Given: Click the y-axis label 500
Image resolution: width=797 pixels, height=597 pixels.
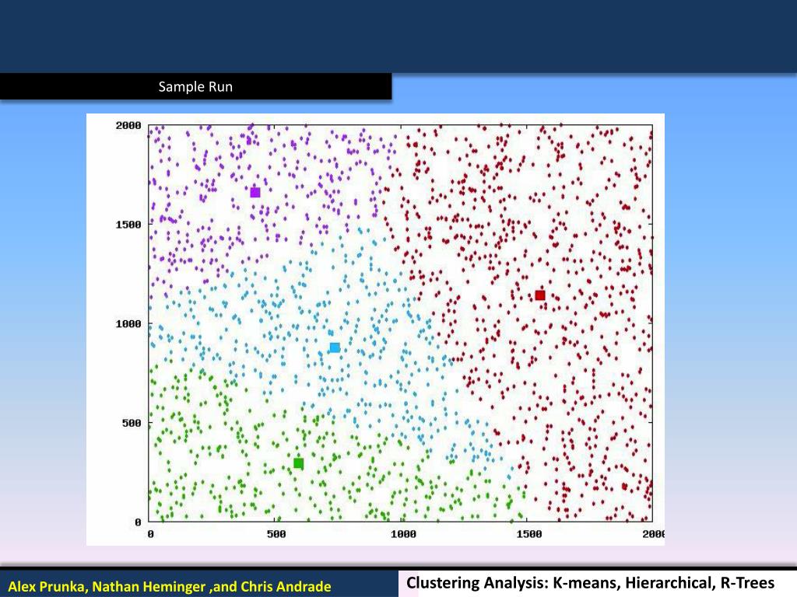Looking at the screenshot, I should tap(131, 423).
